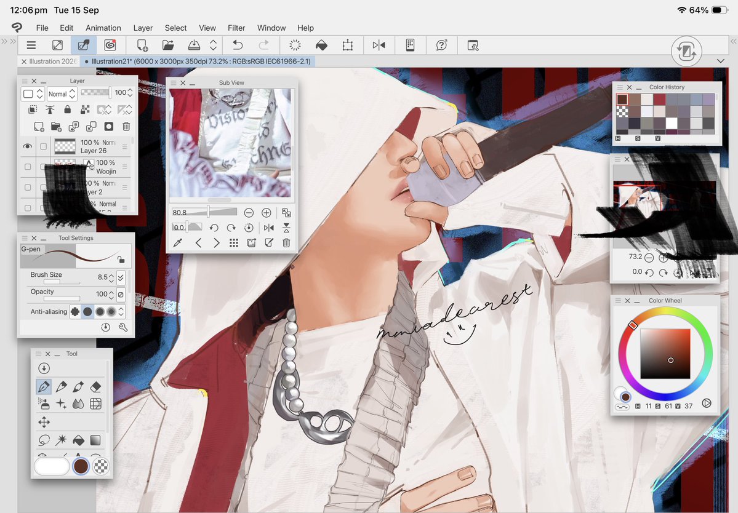Click the Zoom in button in Sub View
Screen dimensions: 738x513
(267, 213)
